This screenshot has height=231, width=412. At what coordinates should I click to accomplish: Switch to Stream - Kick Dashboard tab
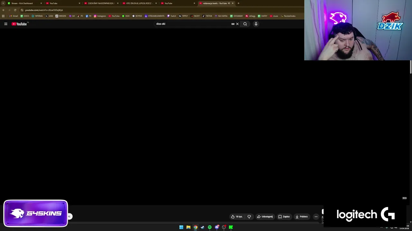(24, 3)
